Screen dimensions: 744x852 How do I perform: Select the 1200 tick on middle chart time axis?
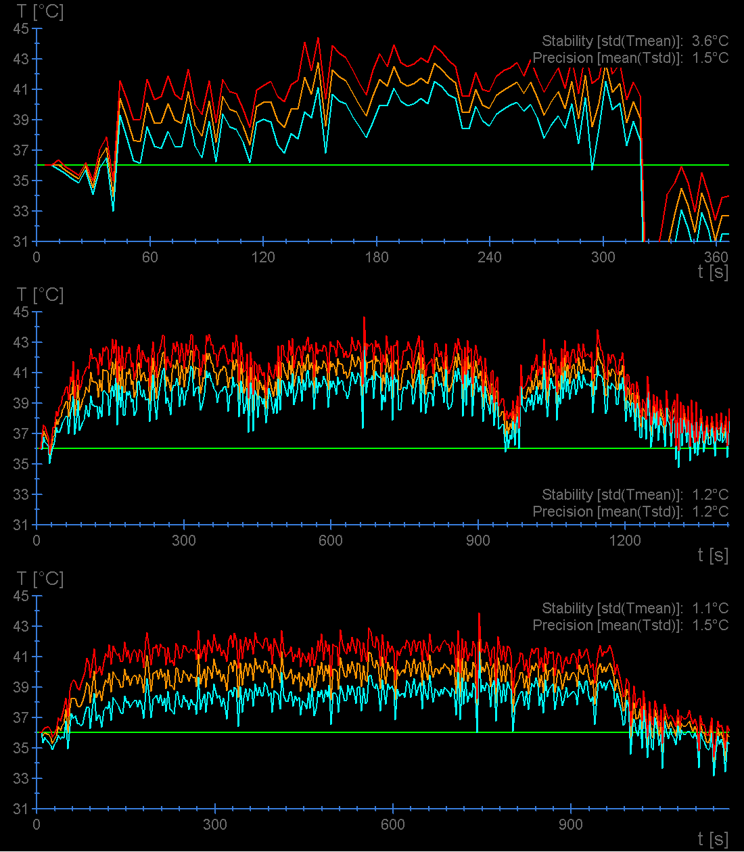click(625, 541)
